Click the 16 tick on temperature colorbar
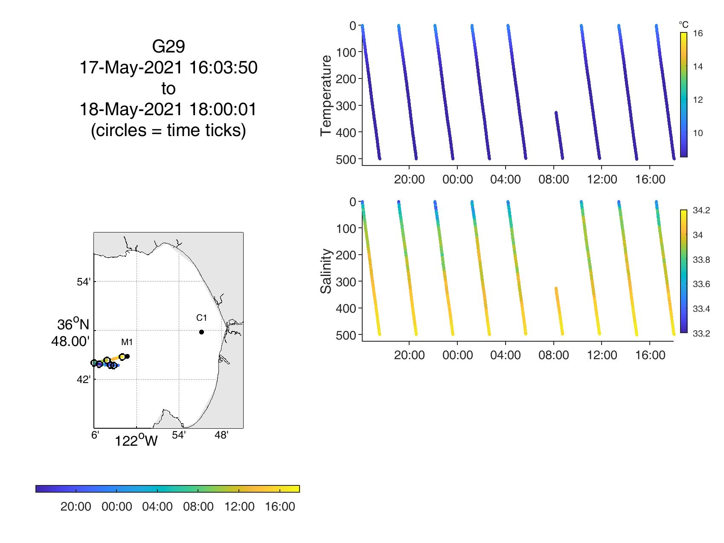Viewport: 724px width, 543px height. click(x=698, y=33)
